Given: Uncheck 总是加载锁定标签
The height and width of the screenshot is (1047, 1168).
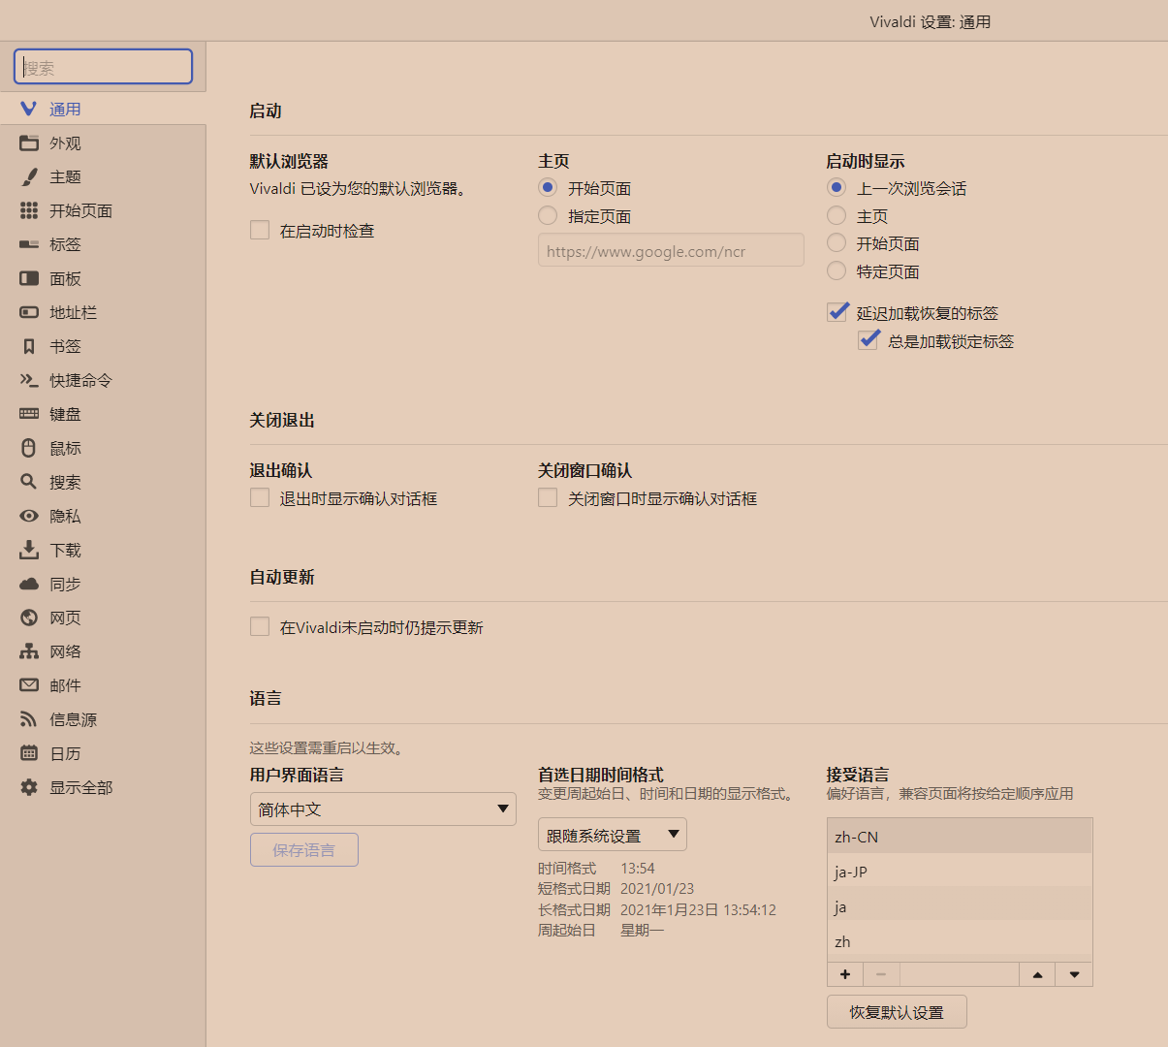Looking at the screenshot, I should [x=868, y=340].
